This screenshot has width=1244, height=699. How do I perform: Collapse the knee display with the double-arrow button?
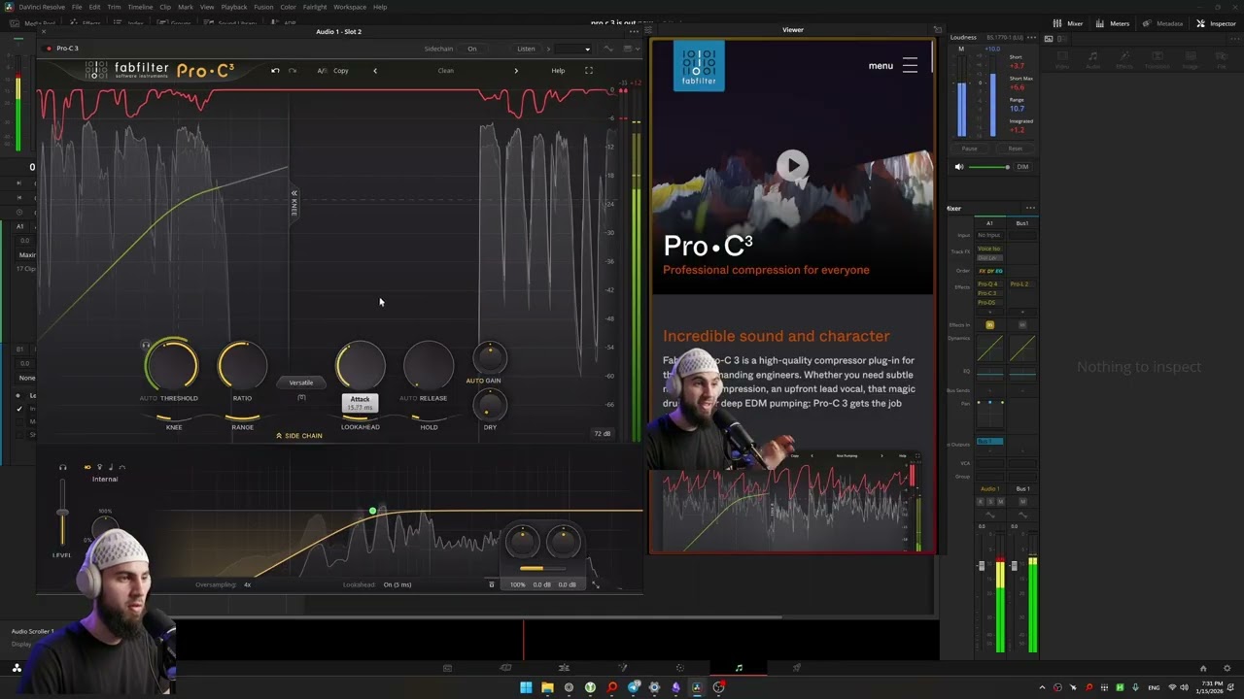[294, 194]
